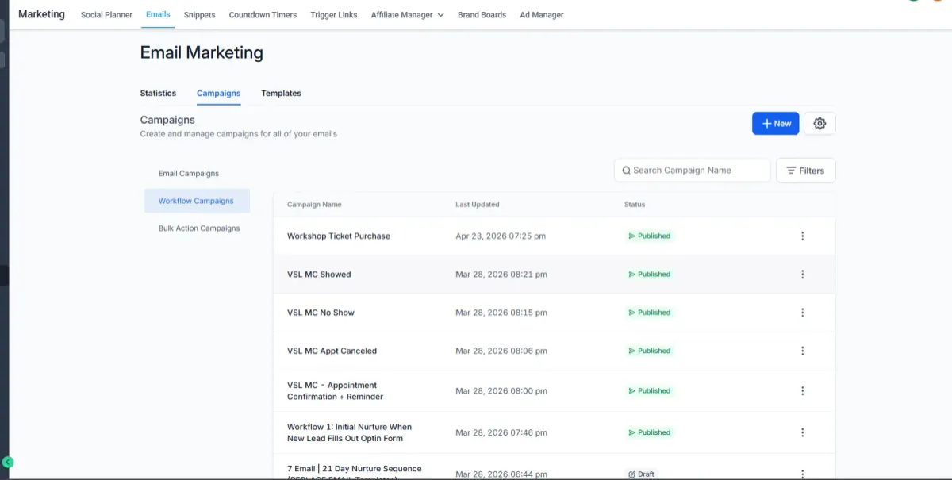Open options menu for Workshop Ticket Purchase
This screenshot has height=480, width=952.
coord(802,236)
